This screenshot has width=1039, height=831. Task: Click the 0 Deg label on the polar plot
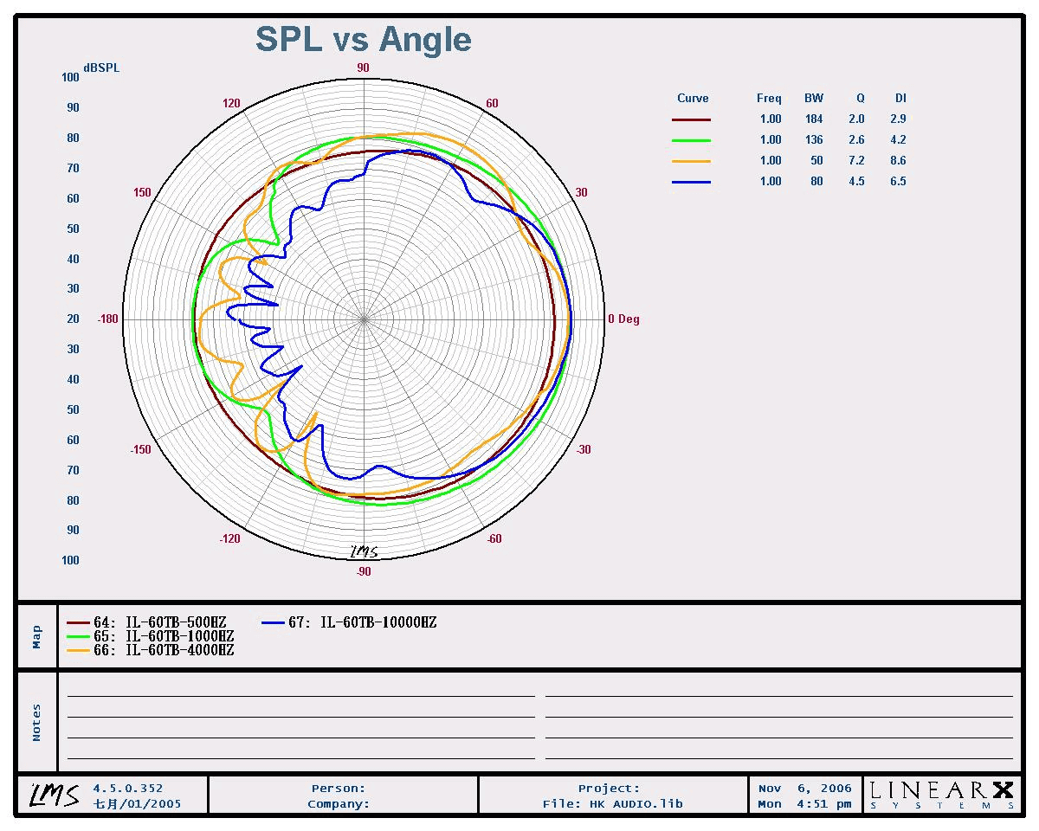click(623, 319)
